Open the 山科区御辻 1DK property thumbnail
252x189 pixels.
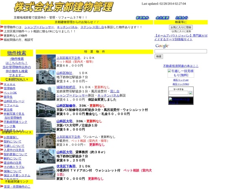[46, 77]
